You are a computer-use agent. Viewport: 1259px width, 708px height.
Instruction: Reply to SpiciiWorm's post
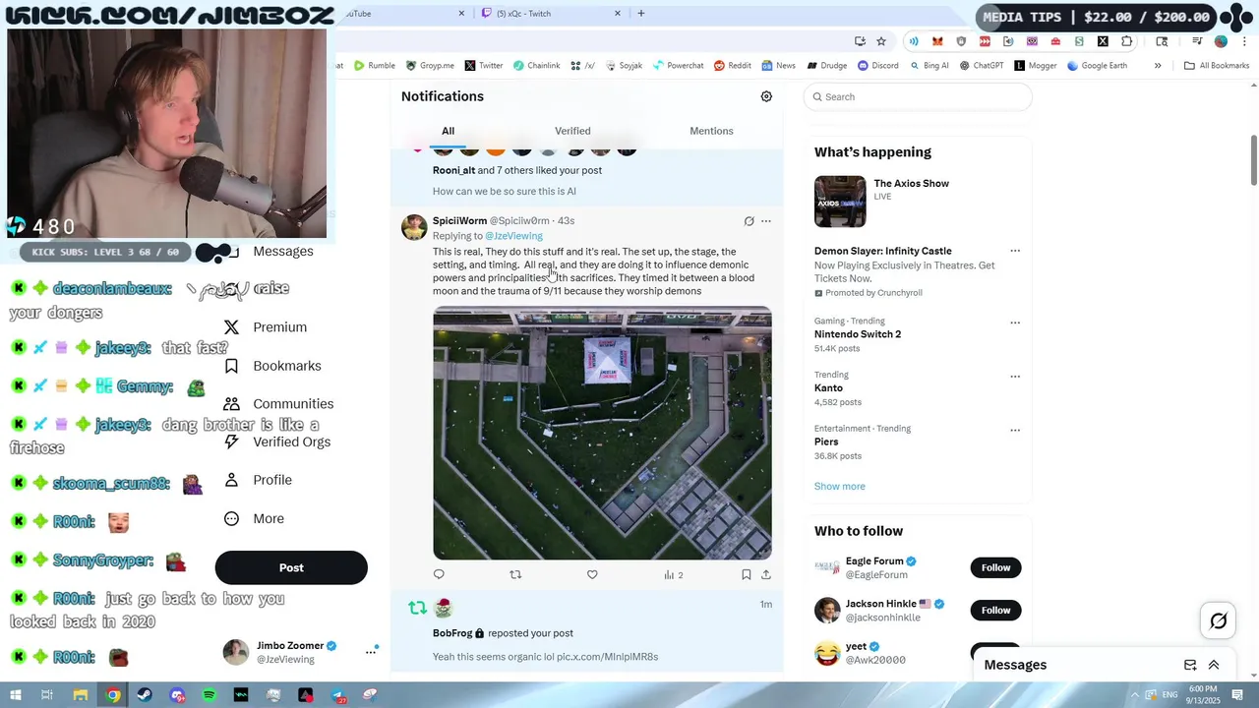pyautogui.click(x=439, y=574)
